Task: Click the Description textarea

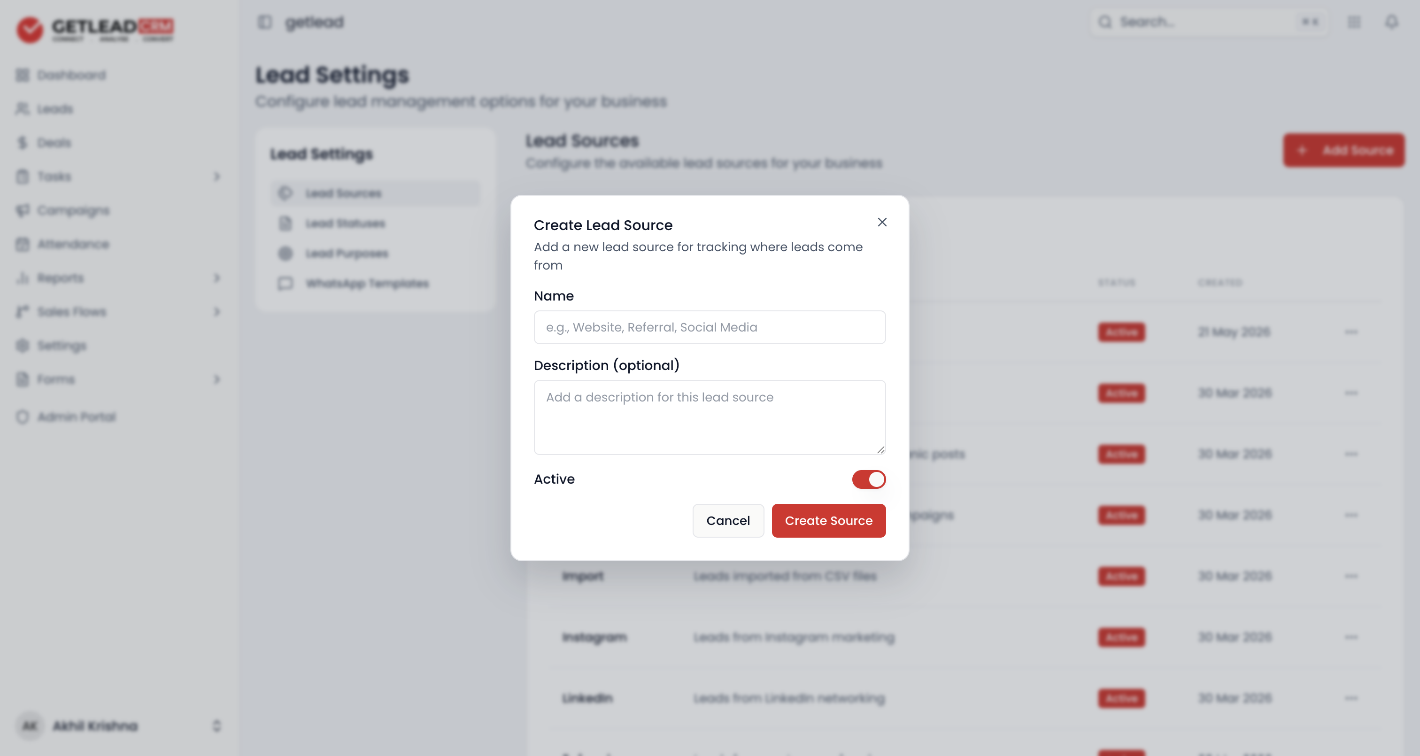Action: [710, 417]
